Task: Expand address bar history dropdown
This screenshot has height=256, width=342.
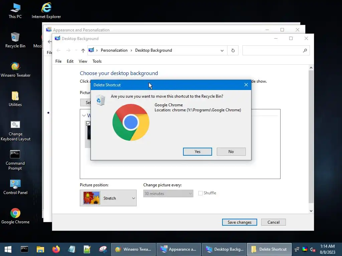Action: [222, 51]
